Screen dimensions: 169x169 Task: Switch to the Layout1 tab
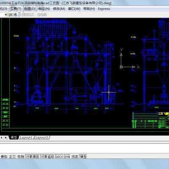26,137
